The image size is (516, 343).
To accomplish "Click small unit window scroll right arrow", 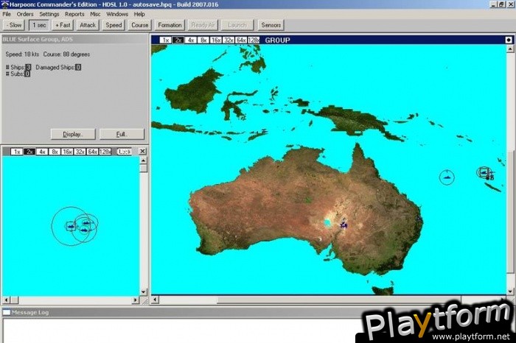I will [135, 300].
